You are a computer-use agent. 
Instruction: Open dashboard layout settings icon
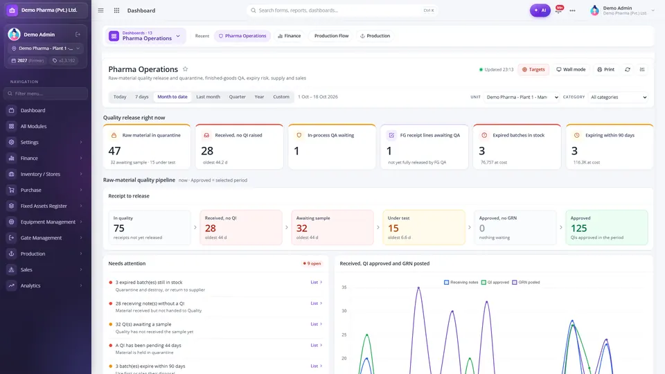(x=642, y=69)
